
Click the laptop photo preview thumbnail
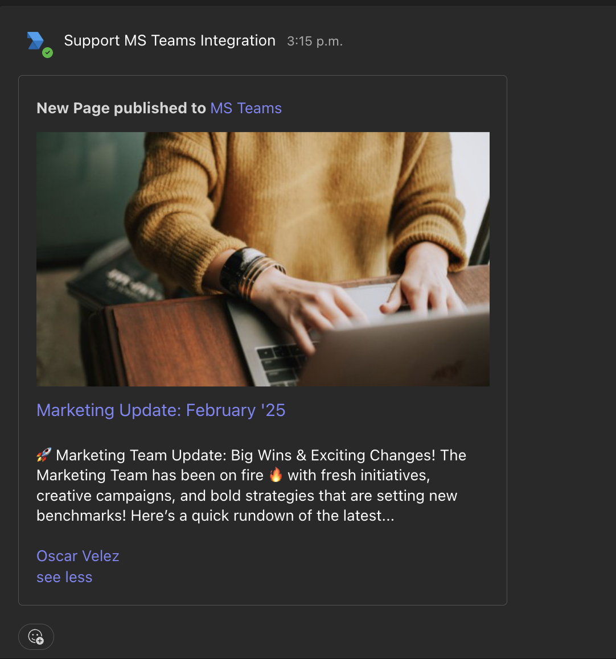tap(262, 259)
